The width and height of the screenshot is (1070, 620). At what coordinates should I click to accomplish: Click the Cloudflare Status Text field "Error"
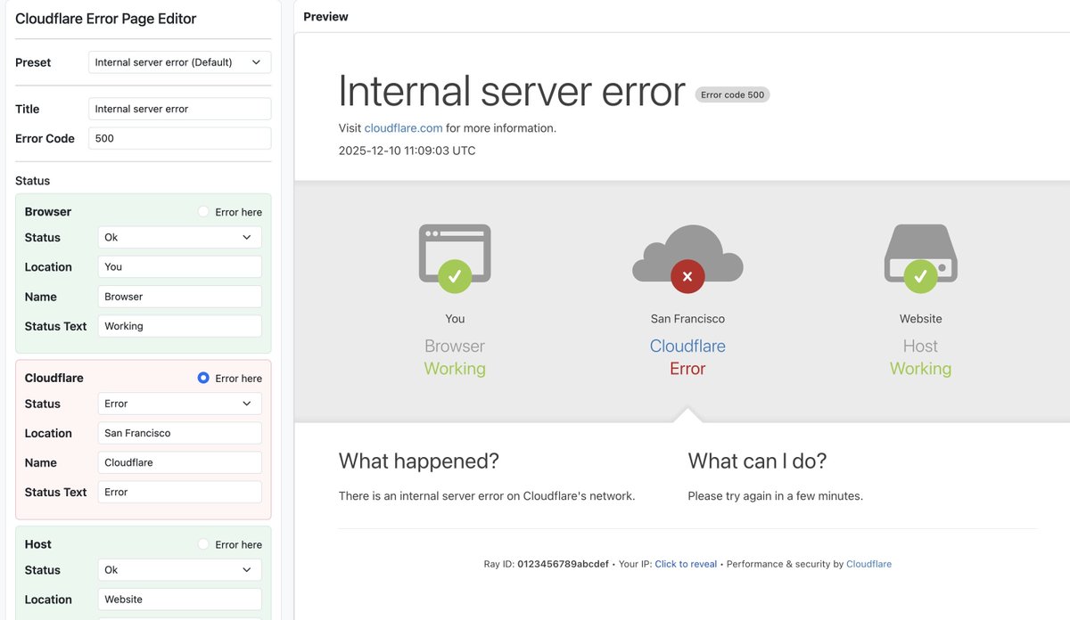click(179, 492)
